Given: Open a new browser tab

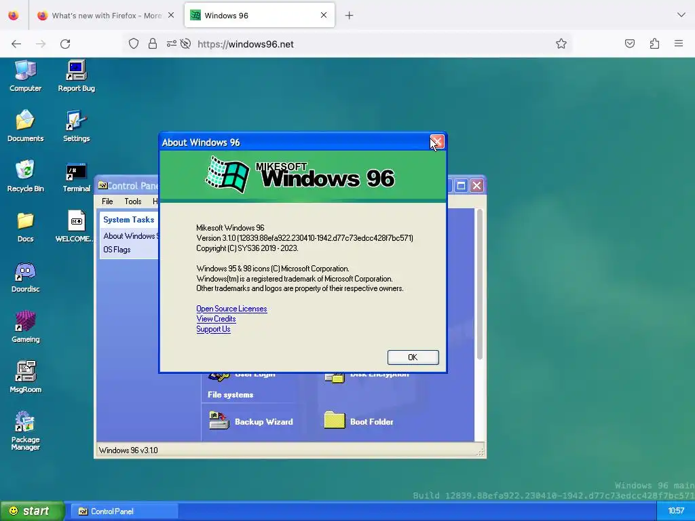Looking at the screenshot, I should click(350, 16).
